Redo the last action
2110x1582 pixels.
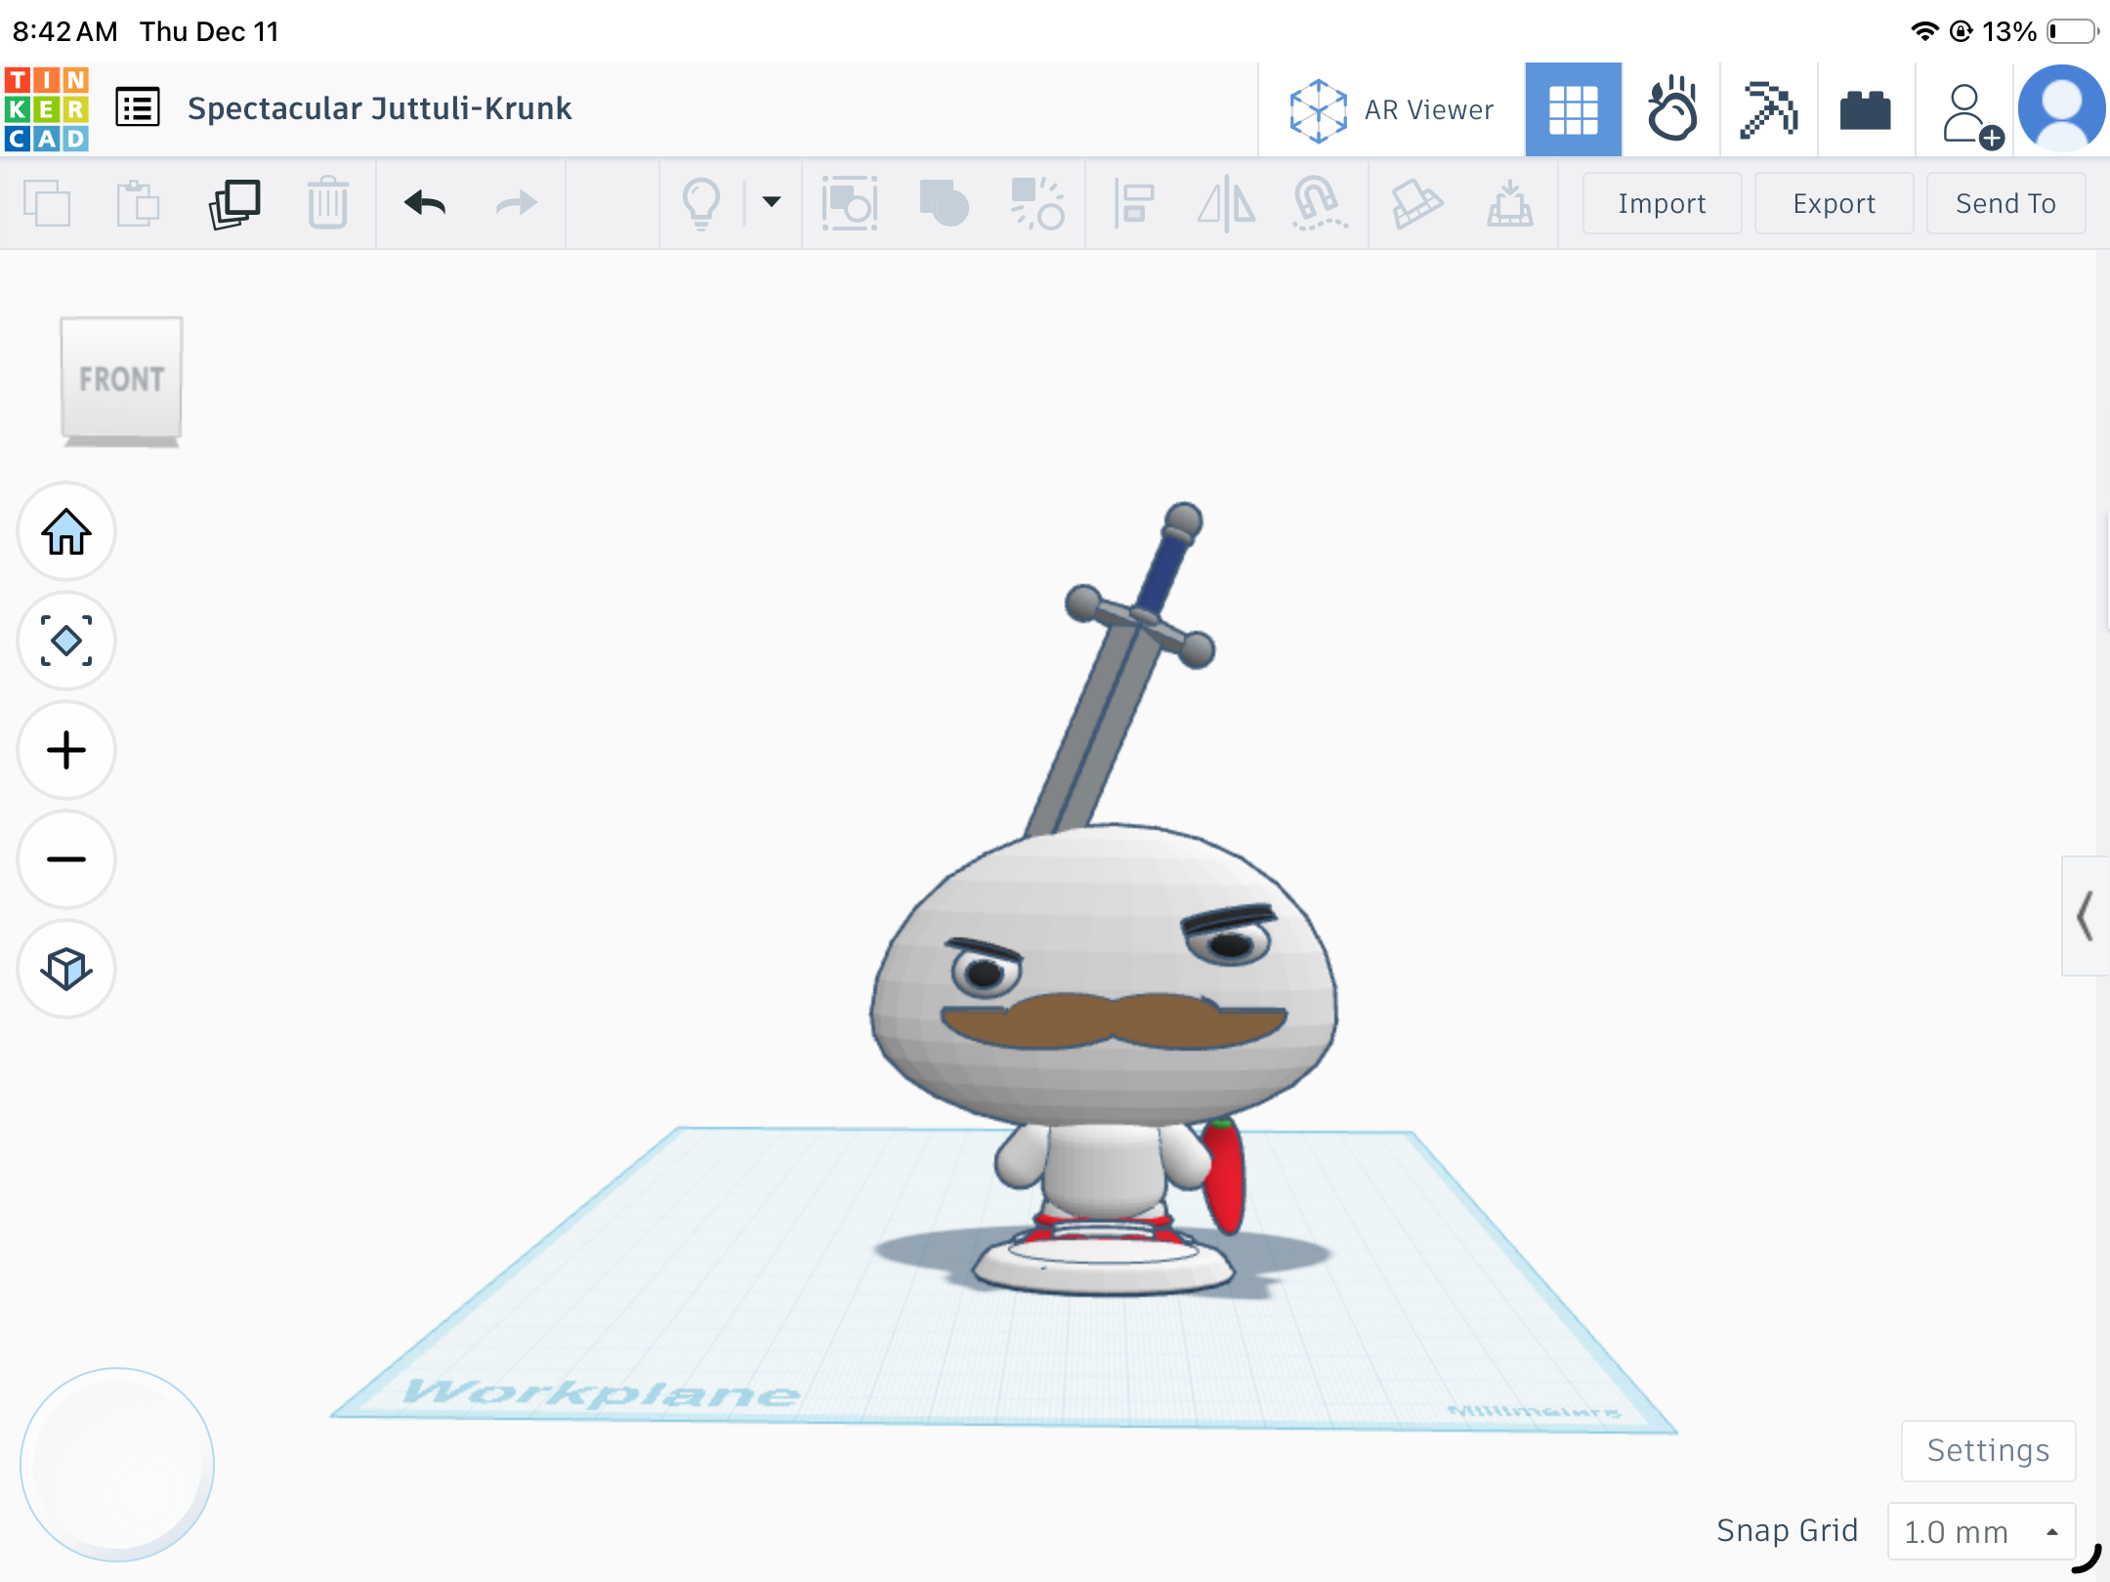tap(516, 203)
